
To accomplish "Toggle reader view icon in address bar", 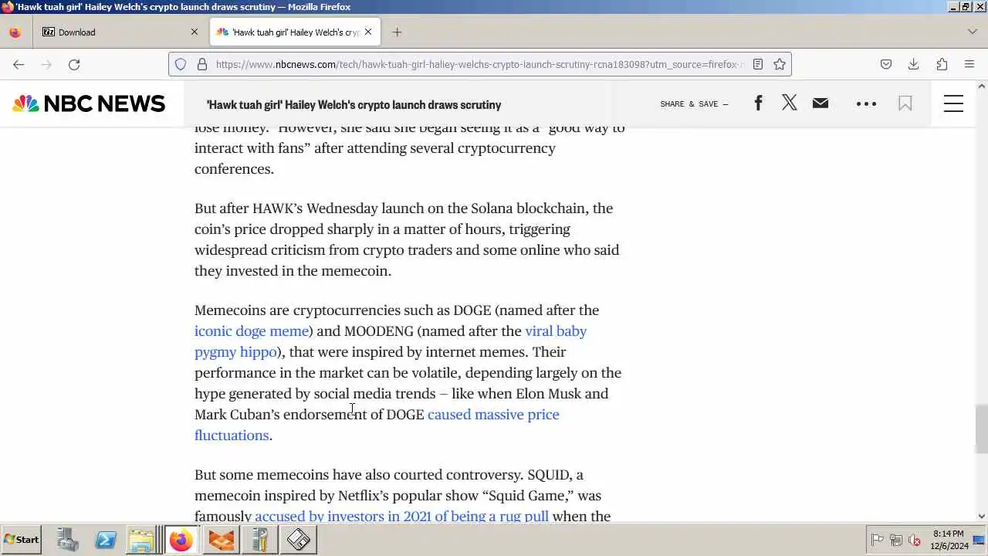I will tap(758, 65).
